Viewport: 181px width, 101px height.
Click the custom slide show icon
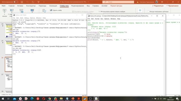pos(32,11)
